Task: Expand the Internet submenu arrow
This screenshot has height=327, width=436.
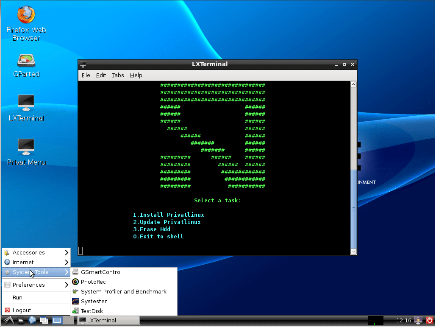Action: (x=67, y=262)
